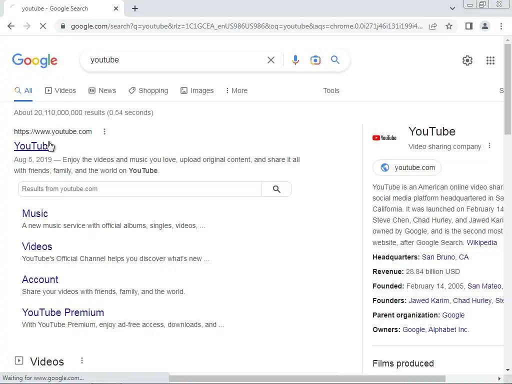Click the horizontal scrollbar thumb

pyautogui.click(x=307, y=379)
